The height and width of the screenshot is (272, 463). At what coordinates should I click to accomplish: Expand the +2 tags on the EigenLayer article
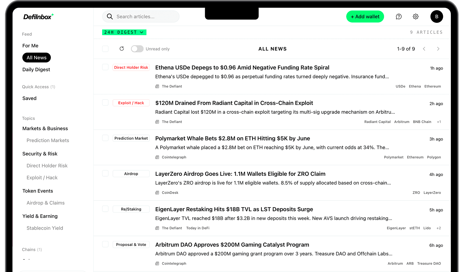(439, 228)
